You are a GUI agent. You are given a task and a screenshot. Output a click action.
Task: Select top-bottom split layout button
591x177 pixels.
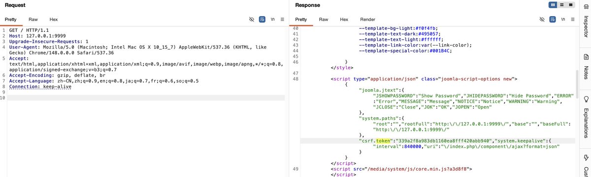pyautogui.click(x=562, y=5)
